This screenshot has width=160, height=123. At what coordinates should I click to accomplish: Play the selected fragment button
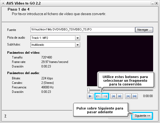click(128, 96)
